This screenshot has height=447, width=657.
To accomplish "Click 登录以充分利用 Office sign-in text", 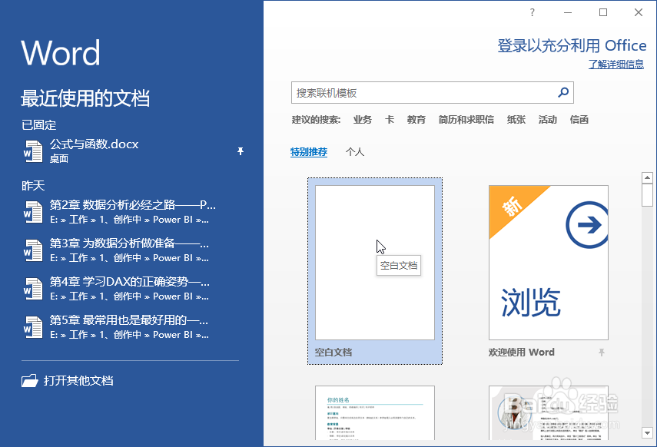I will tap(572, 45).
